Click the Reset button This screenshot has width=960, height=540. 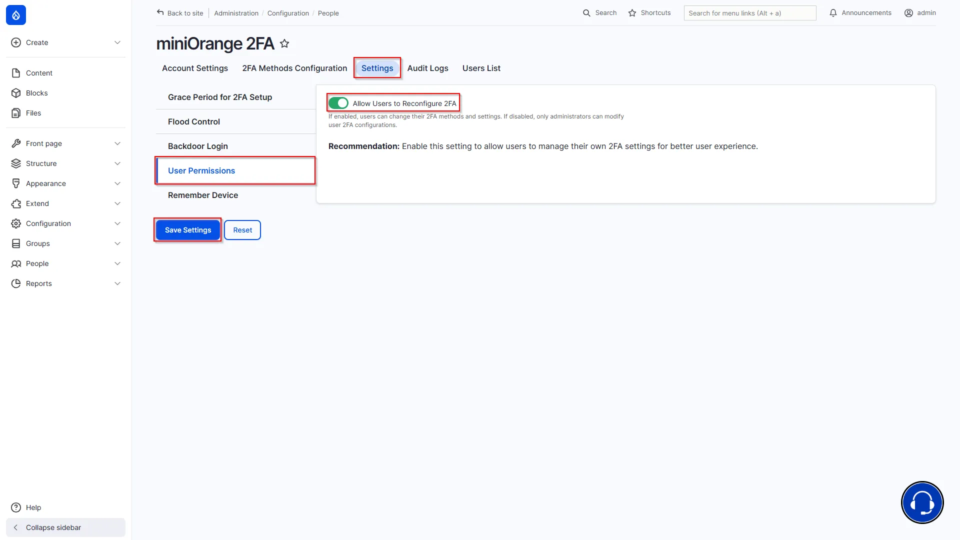(242, 230)
